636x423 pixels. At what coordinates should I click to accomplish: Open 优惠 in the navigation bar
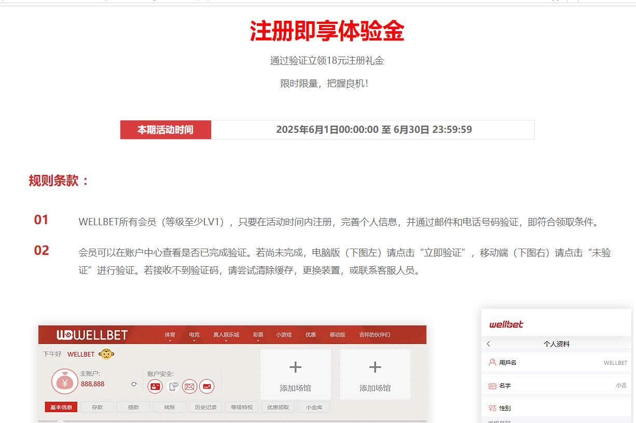[x=311, y=335]
